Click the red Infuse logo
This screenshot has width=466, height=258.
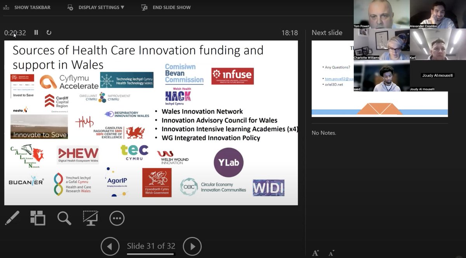232,76
